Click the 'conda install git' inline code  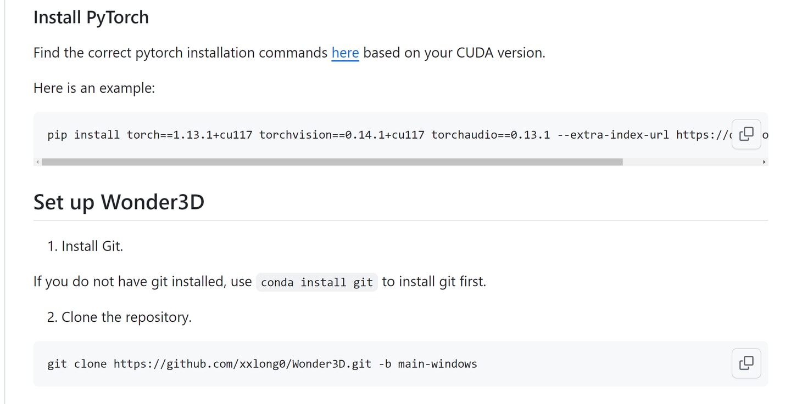(x=317, y=282)
